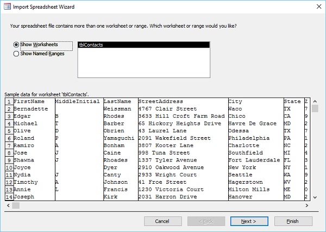Click row header number 1
326x232 pixels.
(9, 101)
